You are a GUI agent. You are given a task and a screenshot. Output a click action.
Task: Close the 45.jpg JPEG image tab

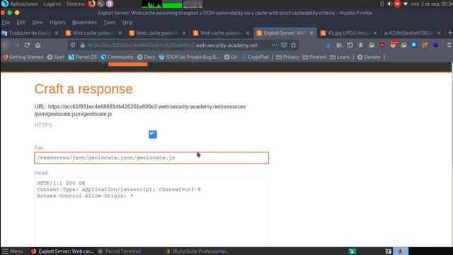coord(375,33)
